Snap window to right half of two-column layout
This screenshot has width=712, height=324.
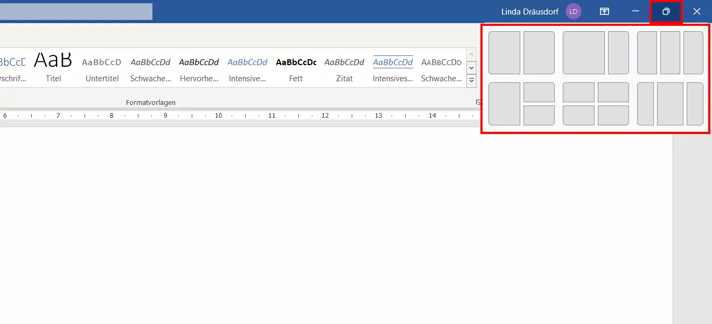[x=539, y=53]
